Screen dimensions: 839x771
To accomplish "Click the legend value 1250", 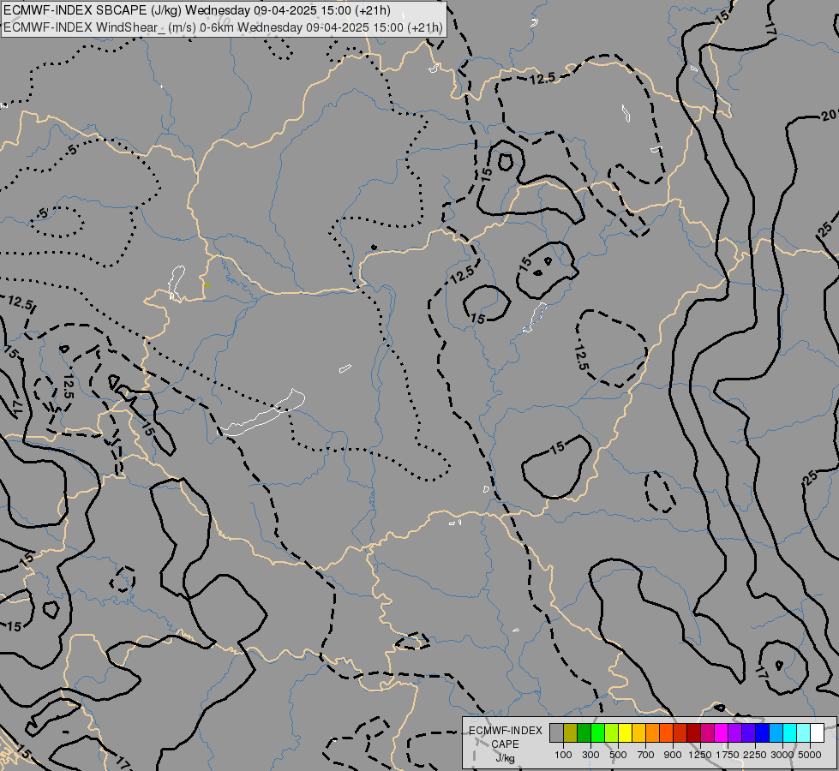I will click(700, 755).
